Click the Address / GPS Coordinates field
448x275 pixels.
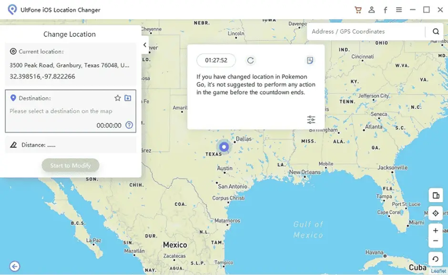pyautogui.click(x=366, y=31)
